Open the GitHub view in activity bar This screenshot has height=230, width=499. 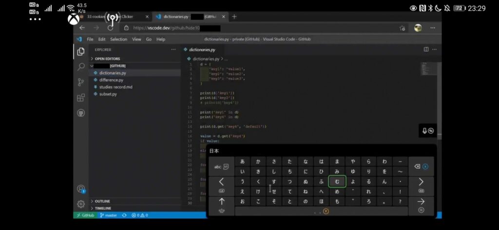click(81, 113)
